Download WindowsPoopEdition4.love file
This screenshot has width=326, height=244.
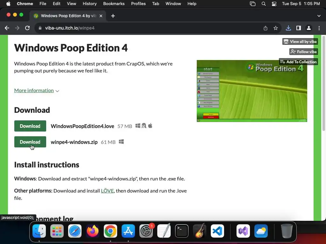tap(30, 126)
